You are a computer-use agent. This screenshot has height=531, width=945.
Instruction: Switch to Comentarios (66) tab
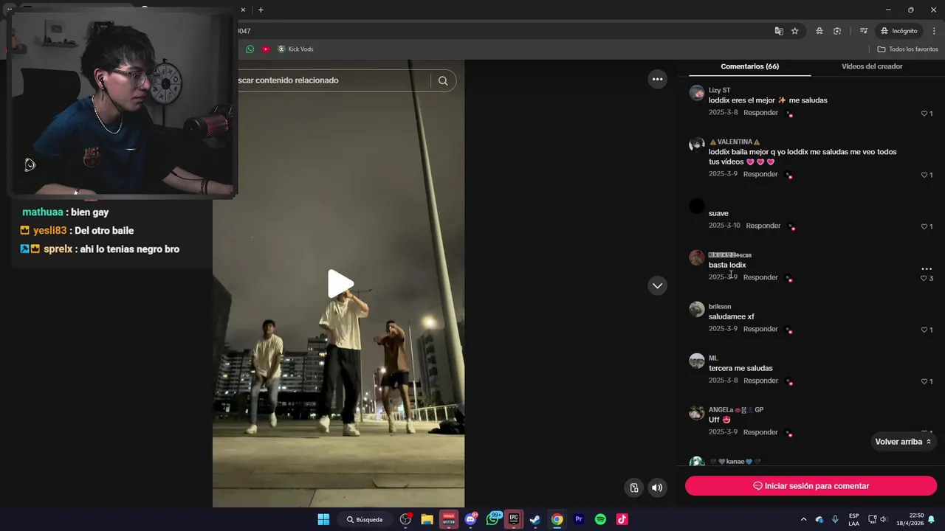tap(750, 66)
